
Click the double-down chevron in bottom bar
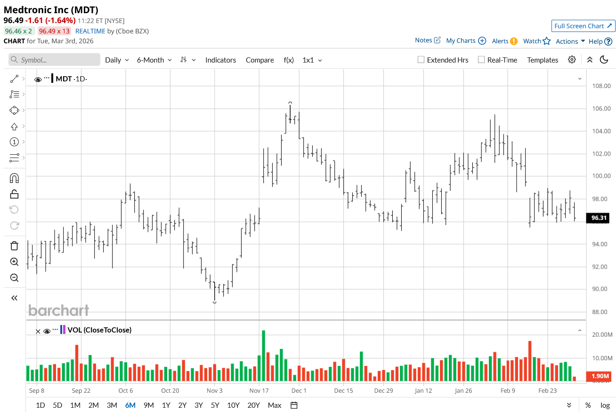569,405
